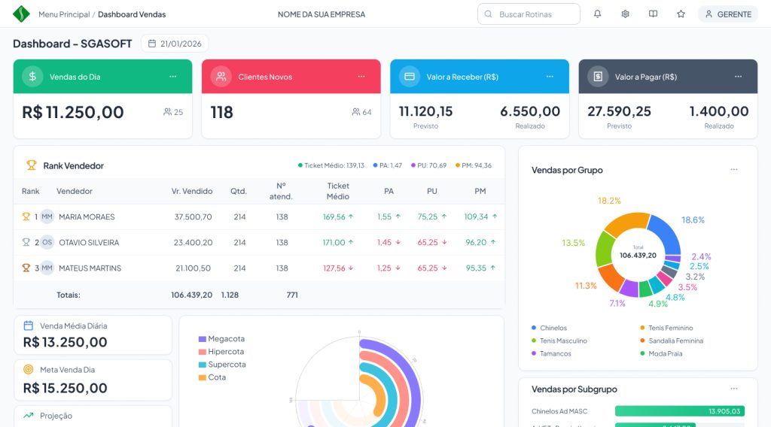Viewport: 771px width, 427px height.
Task: Click the book documentation icon
Action: click(653, 14)
